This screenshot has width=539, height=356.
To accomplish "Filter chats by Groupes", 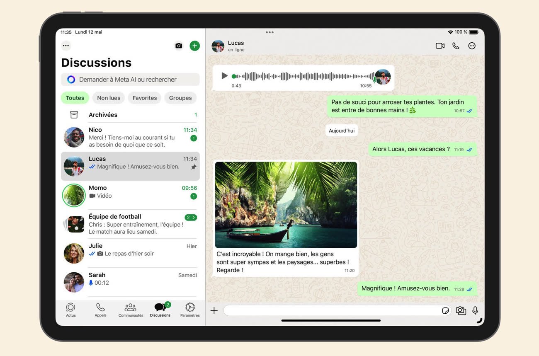I will tap(180, 98).
